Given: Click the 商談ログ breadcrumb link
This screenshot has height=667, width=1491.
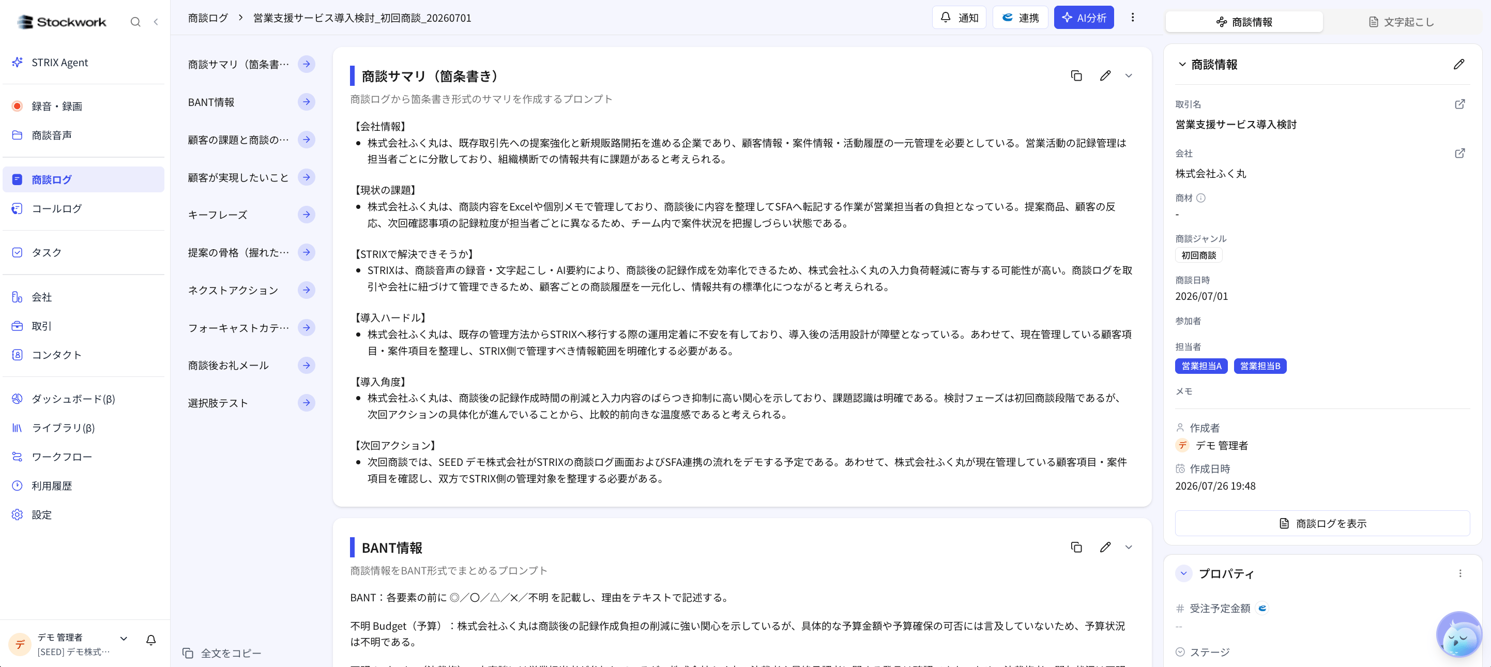Looking at the screenshot, I should [208, 18].
